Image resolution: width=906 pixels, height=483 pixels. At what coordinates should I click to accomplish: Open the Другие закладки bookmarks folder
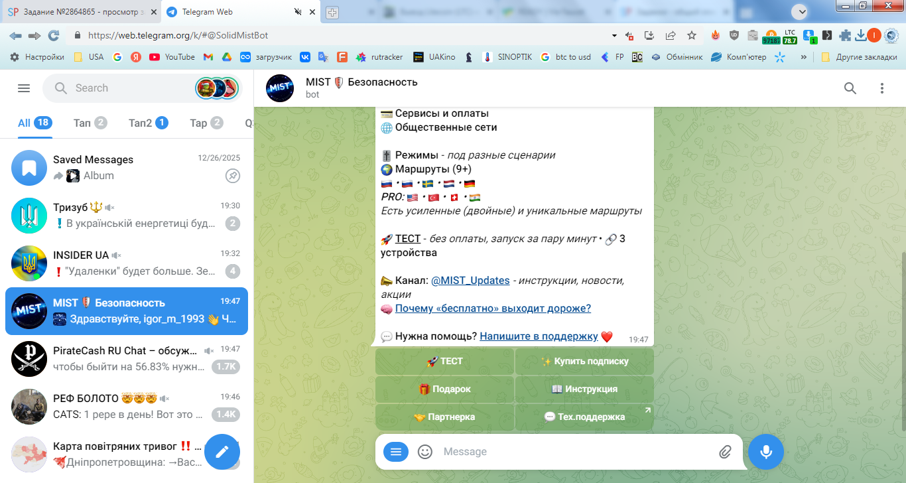(x=859, y=57)
